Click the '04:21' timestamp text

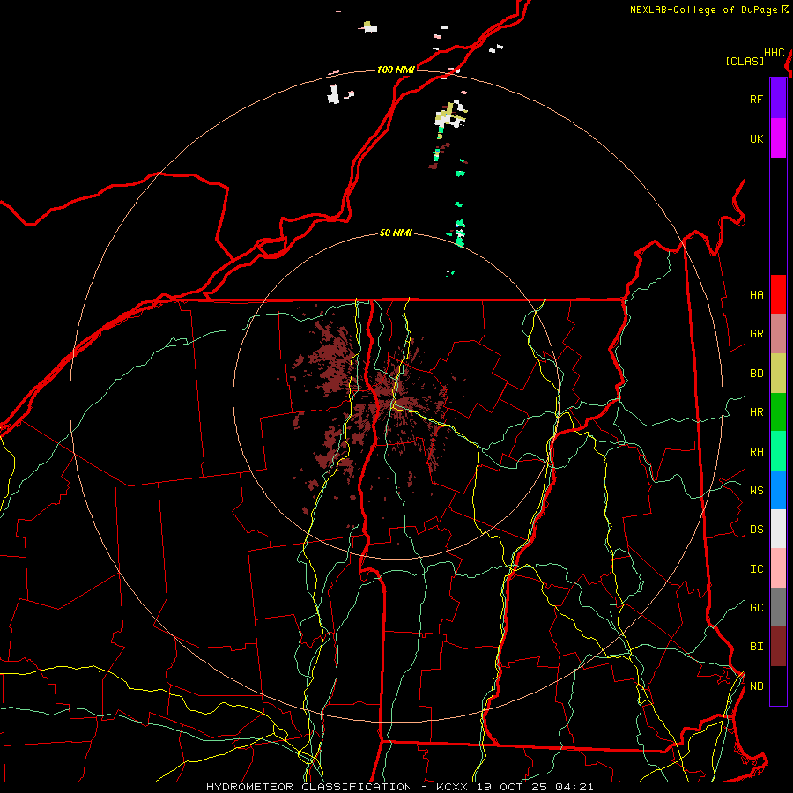(x=574, y=787)
